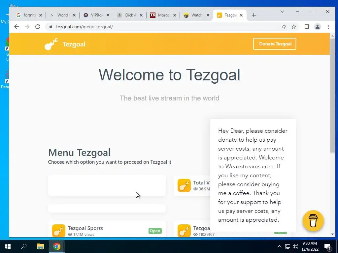Click the Tezgoal chicken leg logo in header
The image size is (338, 253).
click(51, 44)
